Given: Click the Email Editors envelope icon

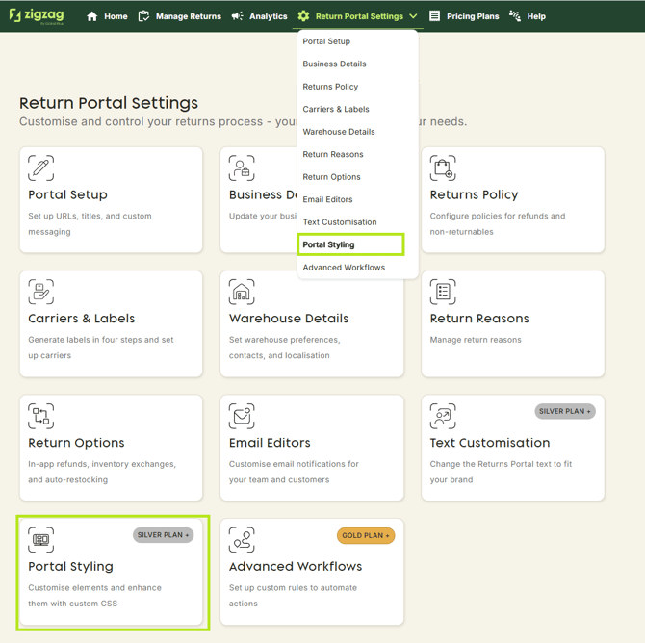Looking at the screenshot, I should (x=242, y=416).
